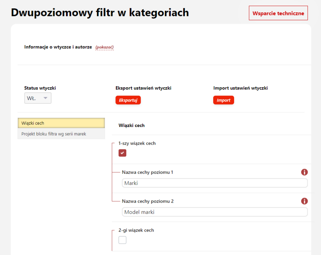The height and width of the screenshot is (255, 321).
Task: Uncheck the 1-szy wiązek cech checkbox
Action: tap(122, 153)
